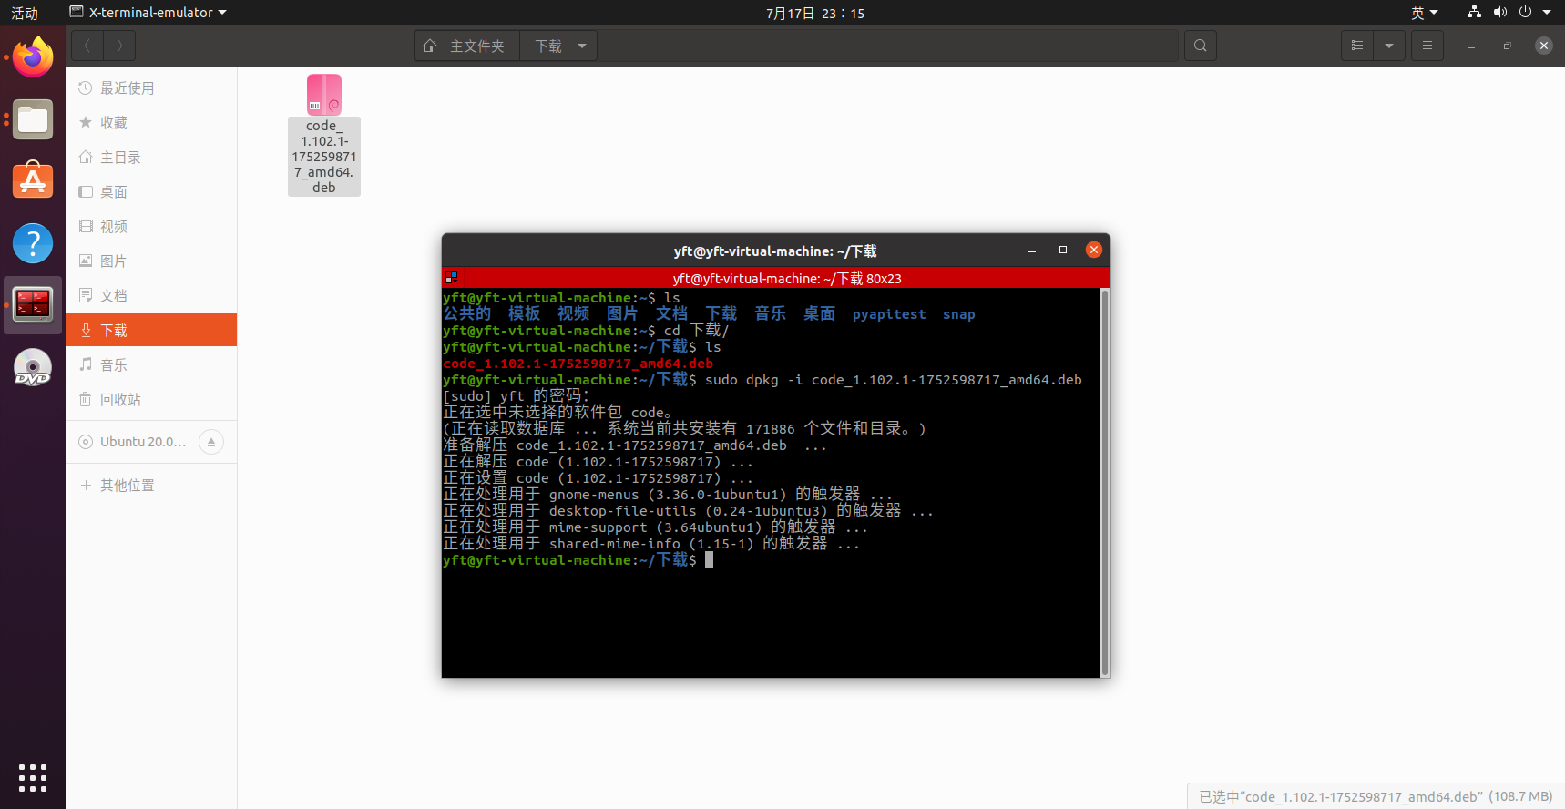Open 桌面 folder in sidebar
Screen dimensions: 1565x809
click(x=151, y=192)
